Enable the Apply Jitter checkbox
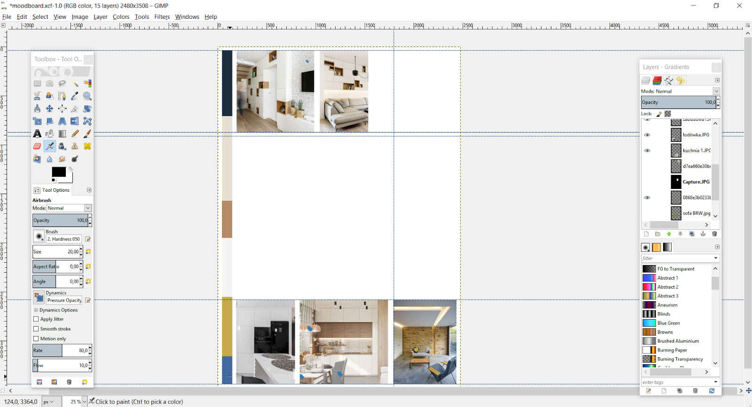Screen dimensions: 752x407 point(36,319)
